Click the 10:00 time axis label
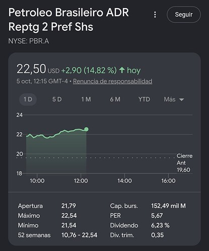 tap(37, 181)
